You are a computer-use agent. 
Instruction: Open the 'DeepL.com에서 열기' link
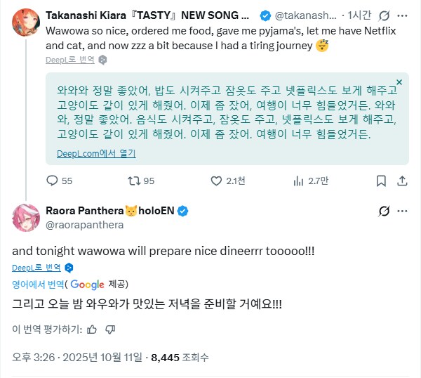[96, 153]
